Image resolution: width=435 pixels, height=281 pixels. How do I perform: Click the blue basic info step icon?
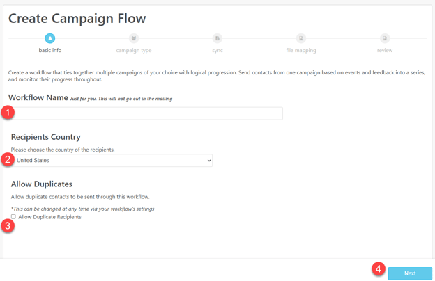tap(50, 38)
